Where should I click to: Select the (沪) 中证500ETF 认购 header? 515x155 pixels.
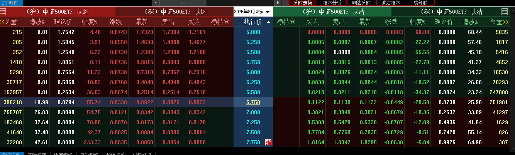coord(58,12)
